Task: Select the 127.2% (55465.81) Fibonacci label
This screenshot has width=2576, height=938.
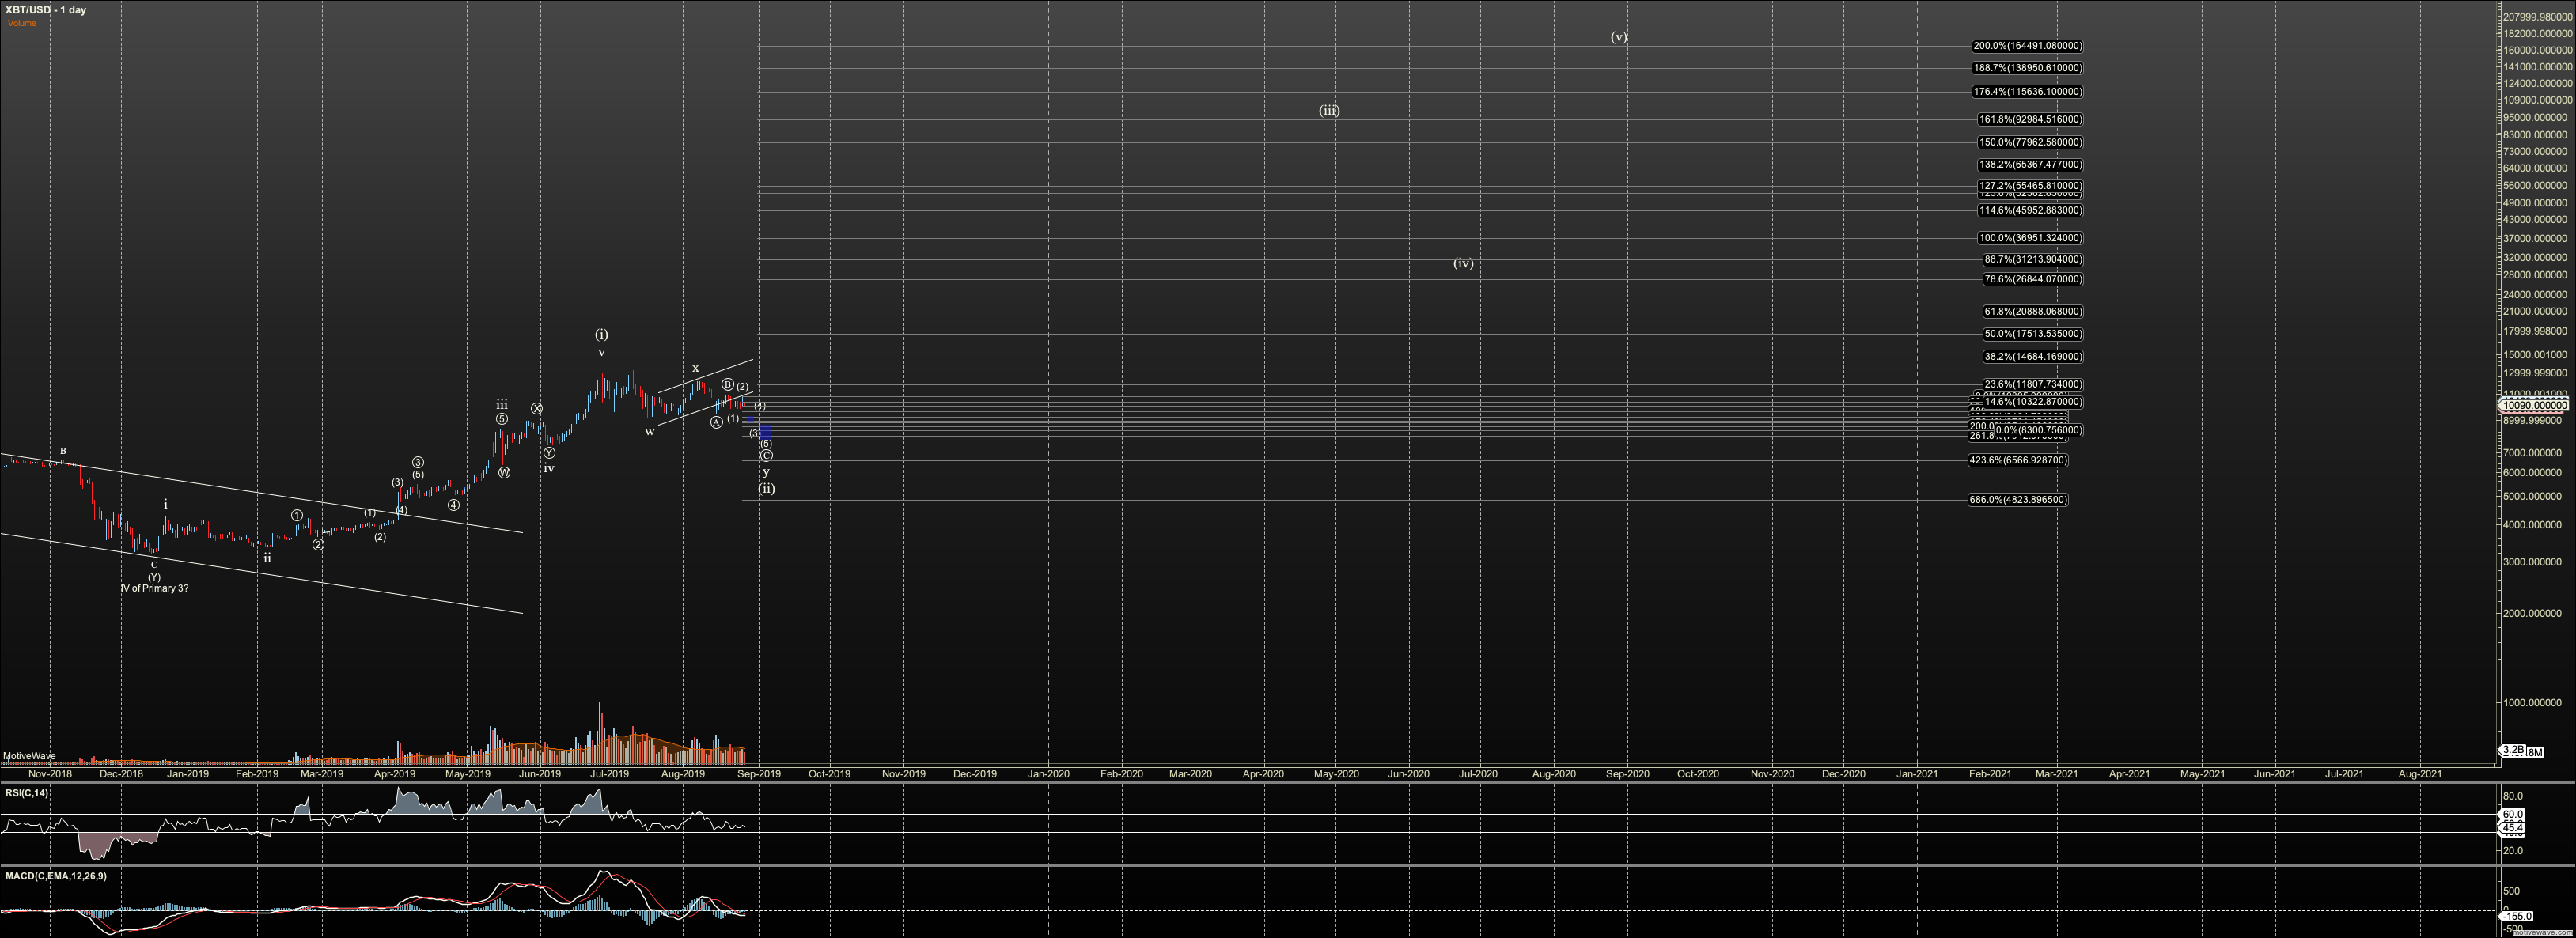Action: click(x=2030, y=186)
